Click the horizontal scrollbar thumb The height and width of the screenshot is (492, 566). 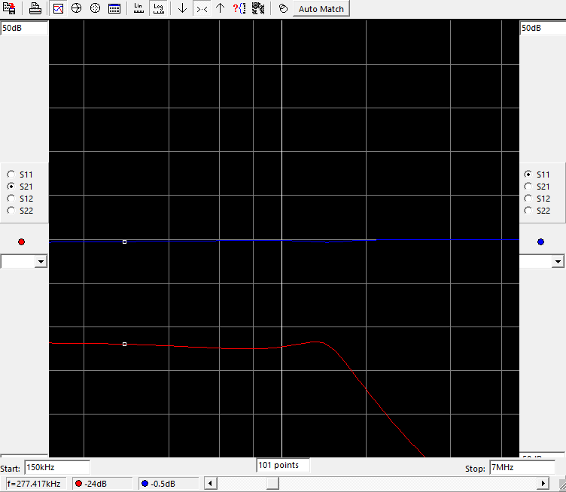[272, 483]
